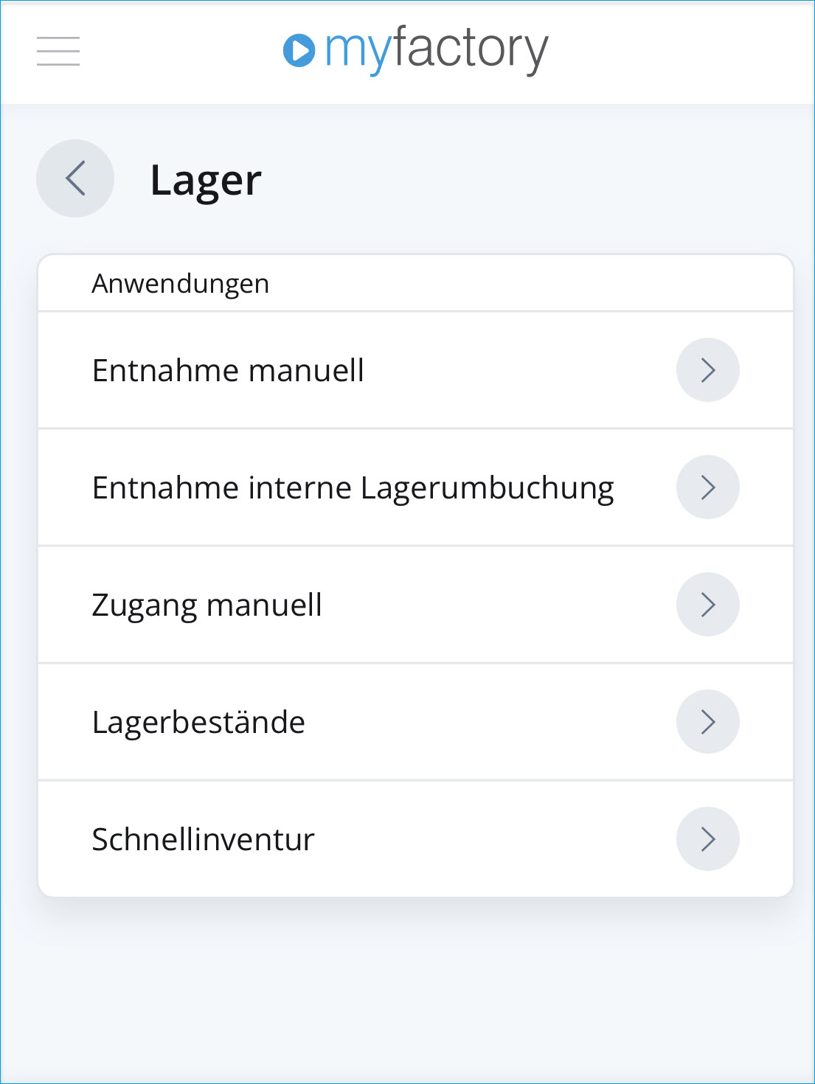815x1084 pixels.
Task: Open the Zugang manuell application
Action: [207, 605]
